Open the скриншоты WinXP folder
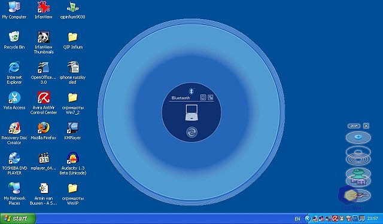This screenshot has height=224, width=383. [x=73, y=194]
